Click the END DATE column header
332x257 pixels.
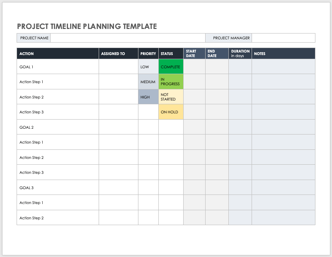pyautogui.click(x=217, y=54)
